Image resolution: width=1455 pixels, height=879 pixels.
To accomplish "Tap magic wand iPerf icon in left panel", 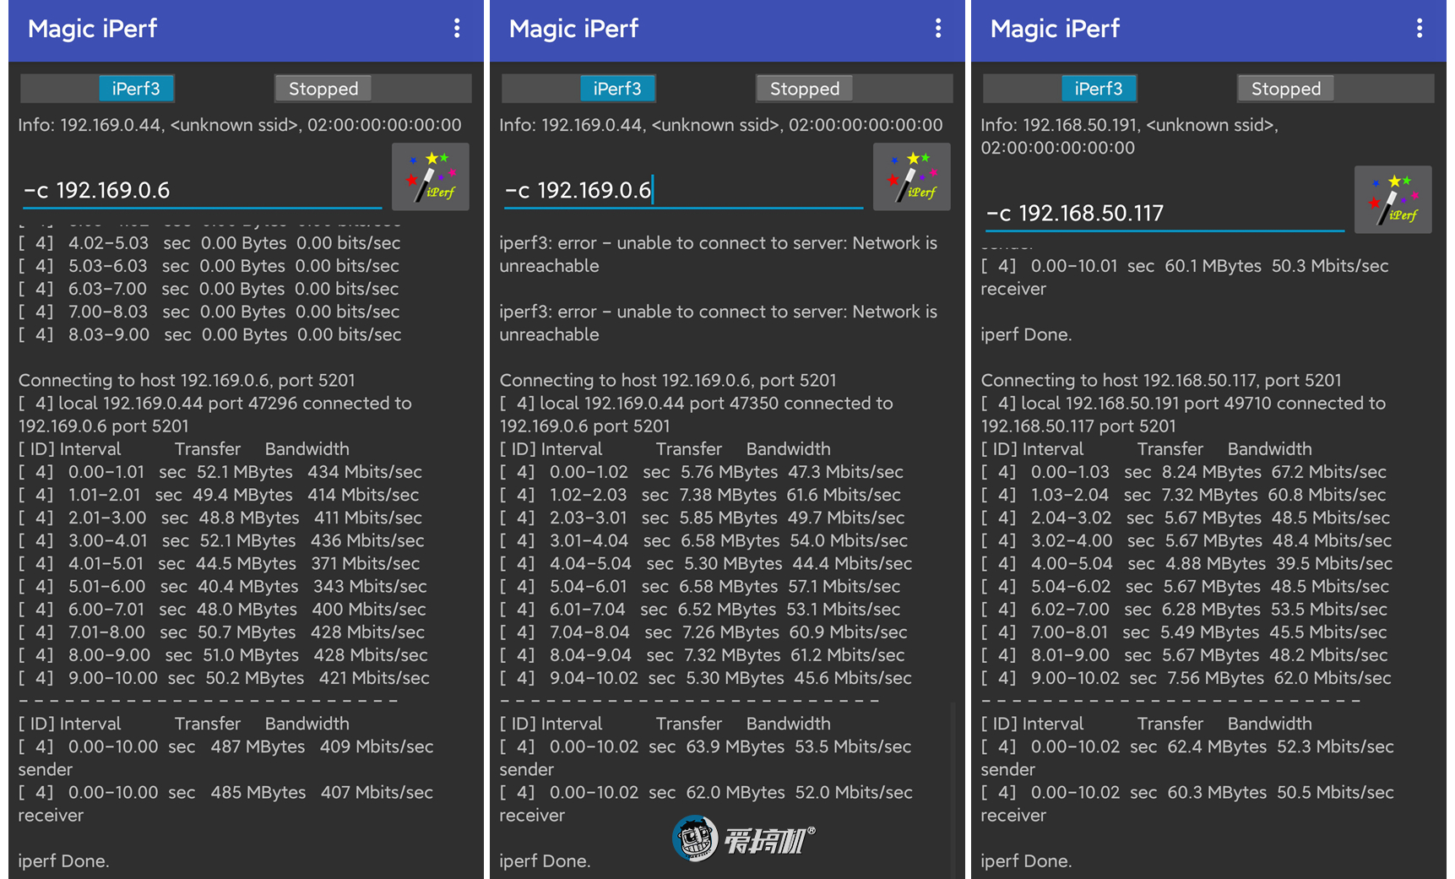I will click(431, 176).
